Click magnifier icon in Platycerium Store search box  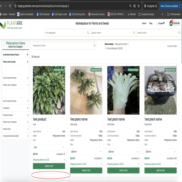pyautogui.click(x=94, y=45)
